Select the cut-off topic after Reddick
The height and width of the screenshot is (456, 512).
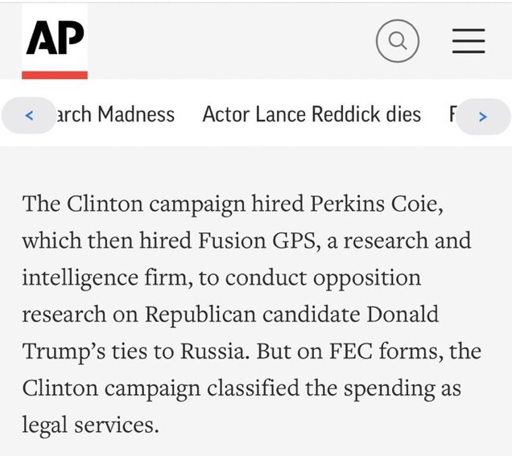pyautogui.click(x=452, y=115)
